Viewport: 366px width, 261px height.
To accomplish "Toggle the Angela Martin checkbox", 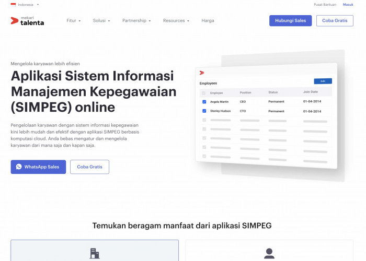I will point(204,102).
